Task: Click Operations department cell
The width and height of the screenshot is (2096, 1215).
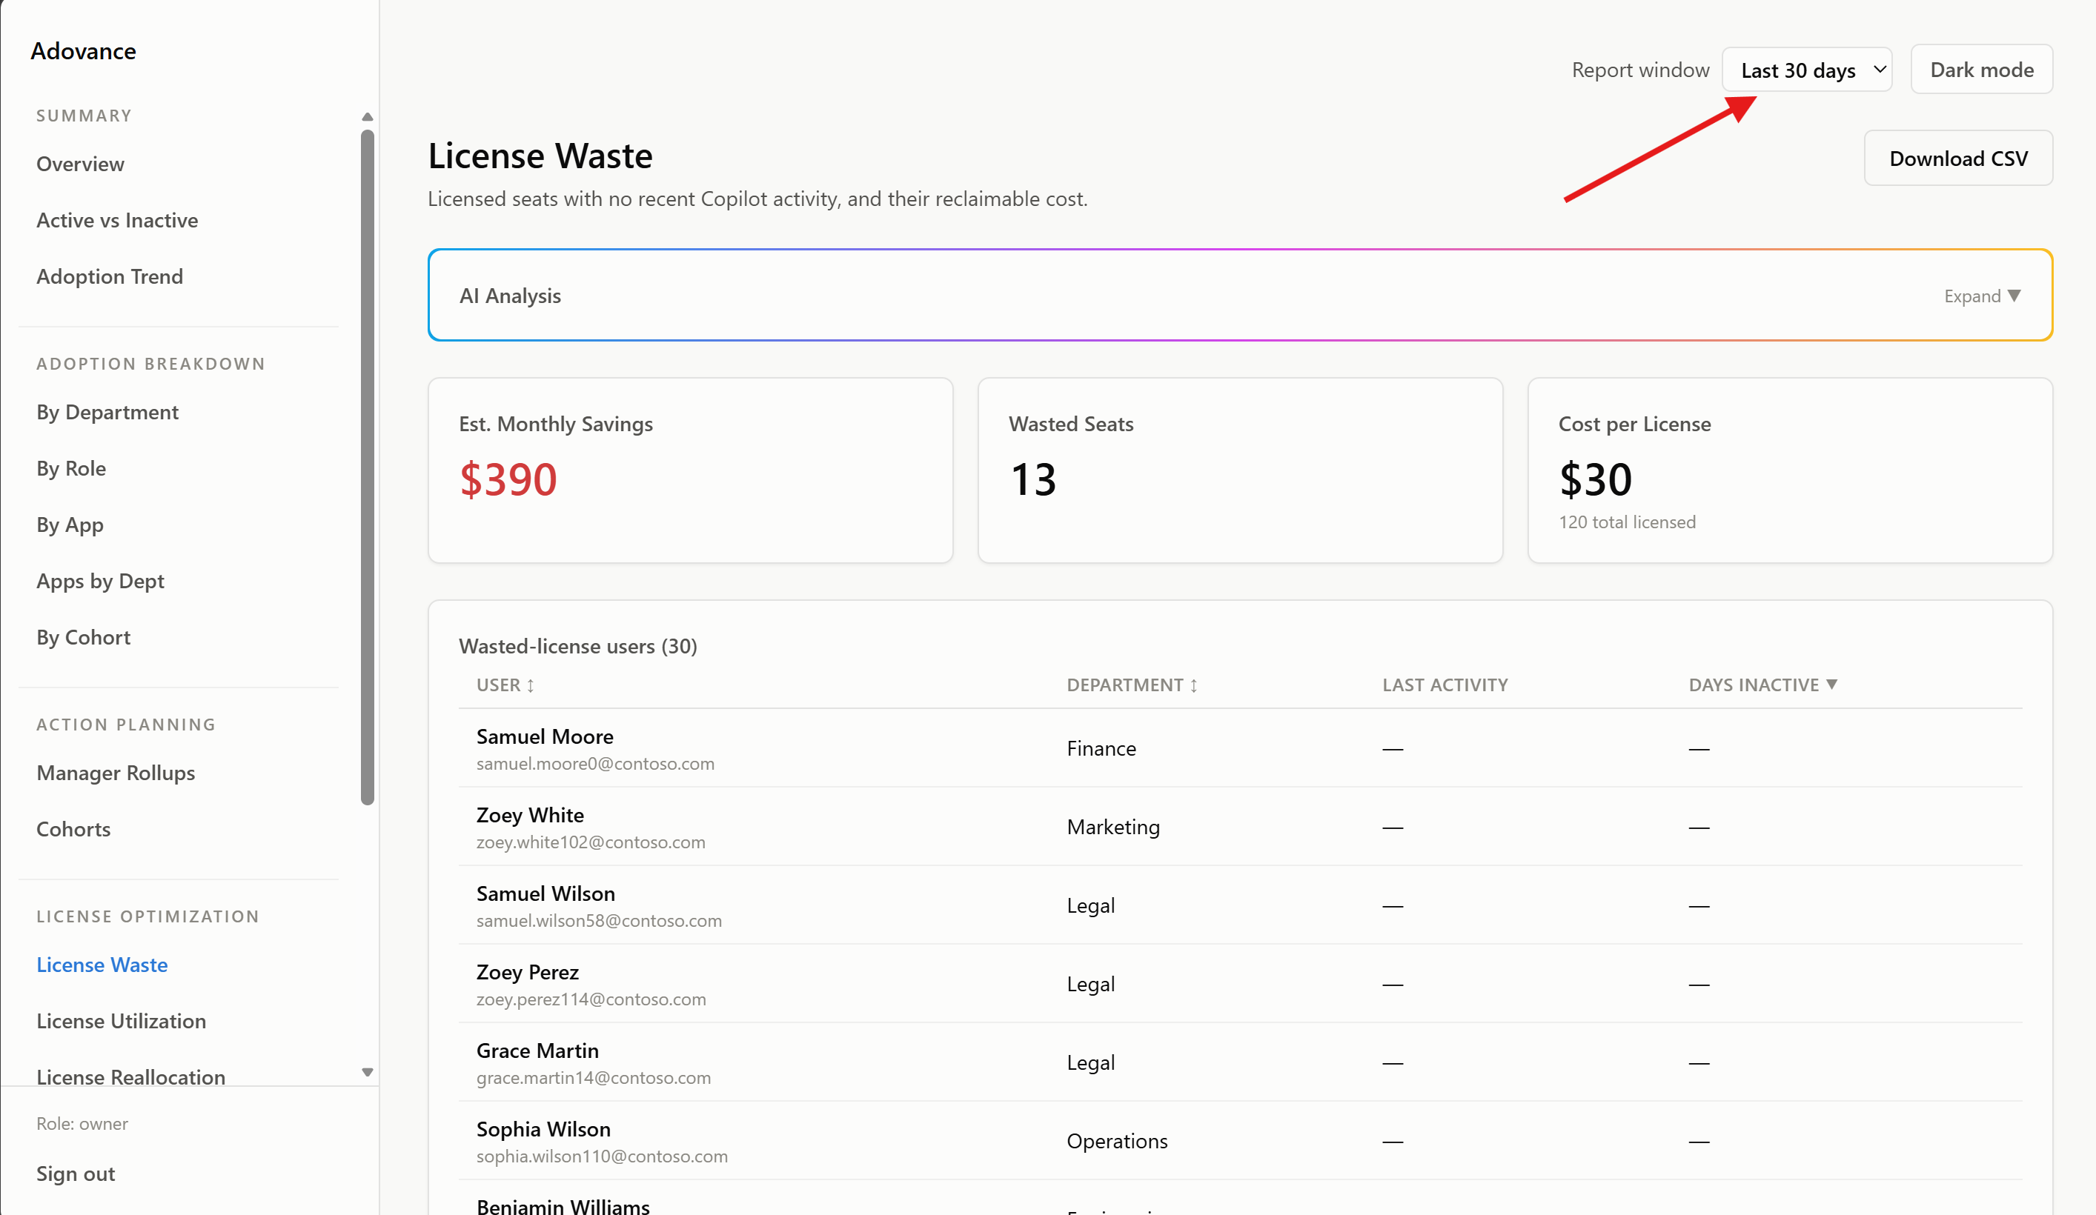Action: pyautogui.click(x=1117, y=1141)
